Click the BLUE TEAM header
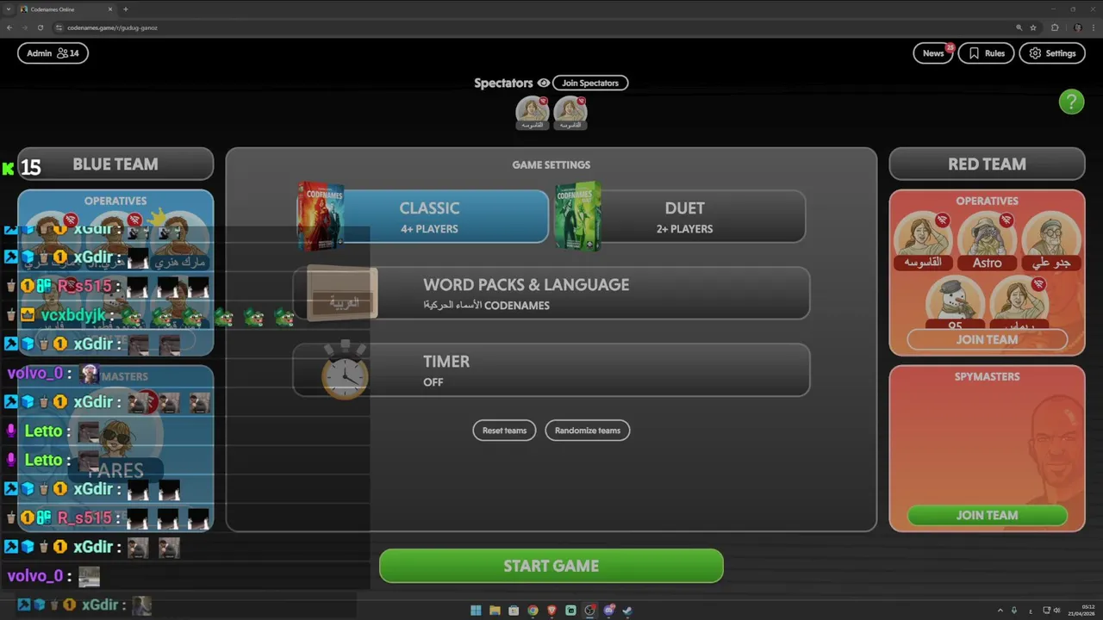The width and height of the screenshot is (1103, 620). [x=115, y=164]
